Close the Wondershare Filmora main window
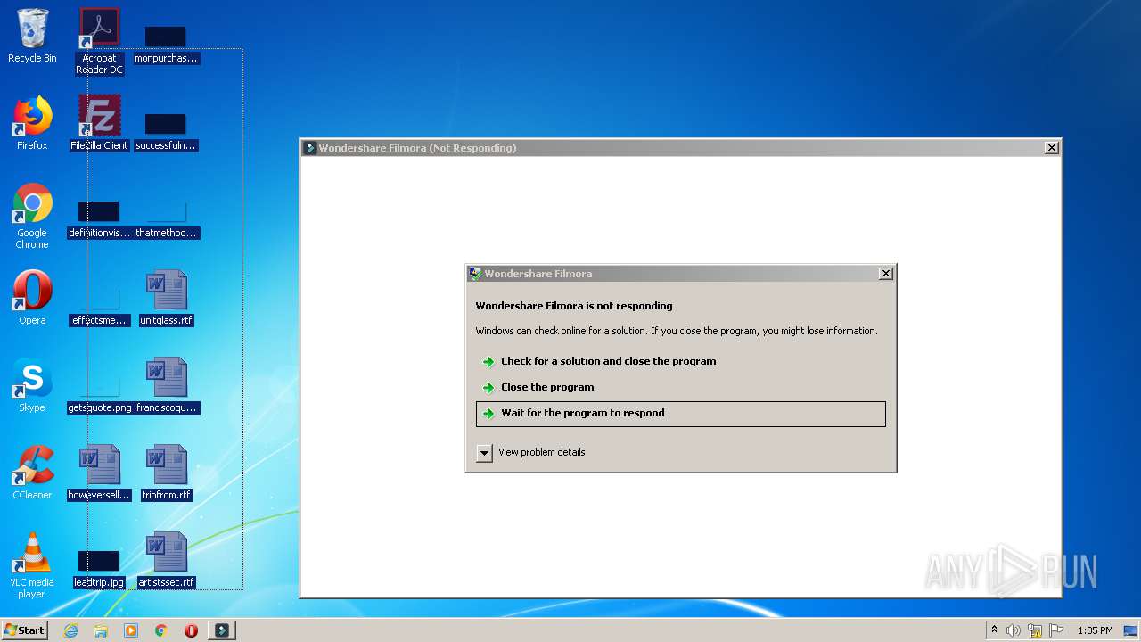The height and width of the screenshot is (642, 1141). click(x=1052, y=148)
